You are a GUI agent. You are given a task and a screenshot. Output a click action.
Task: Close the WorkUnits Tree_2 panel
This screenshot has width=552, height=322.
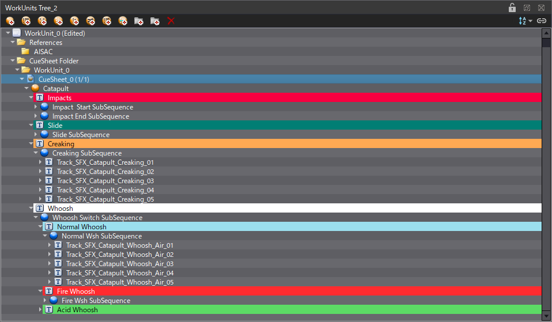[x=542, y=7]
